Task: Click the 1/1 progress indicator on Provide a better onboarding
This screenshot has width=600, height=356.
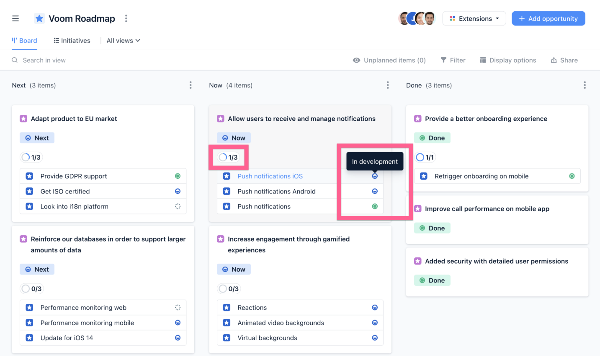Action: coord(425,158)
